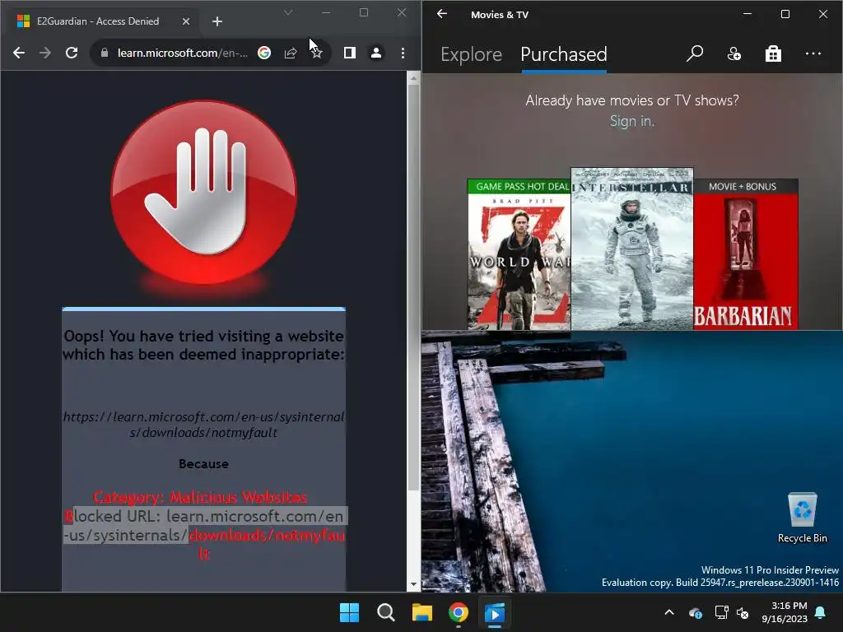
Task: Switch to the Explore tab
Action: pos(471,54)
